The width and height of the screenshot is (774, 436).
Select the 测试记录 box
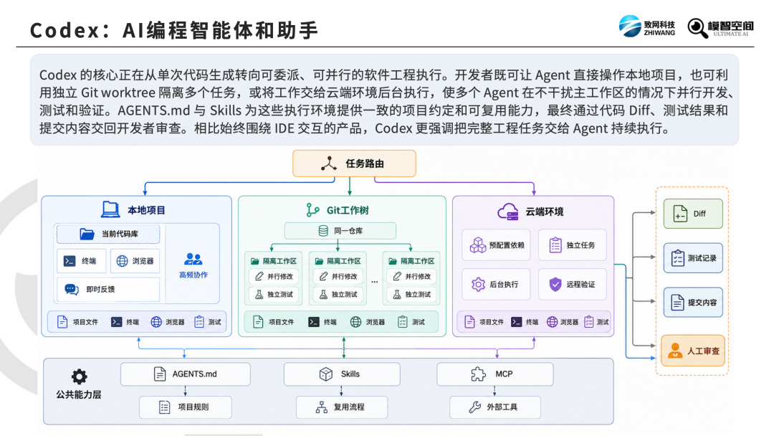(x=693, y=257)
